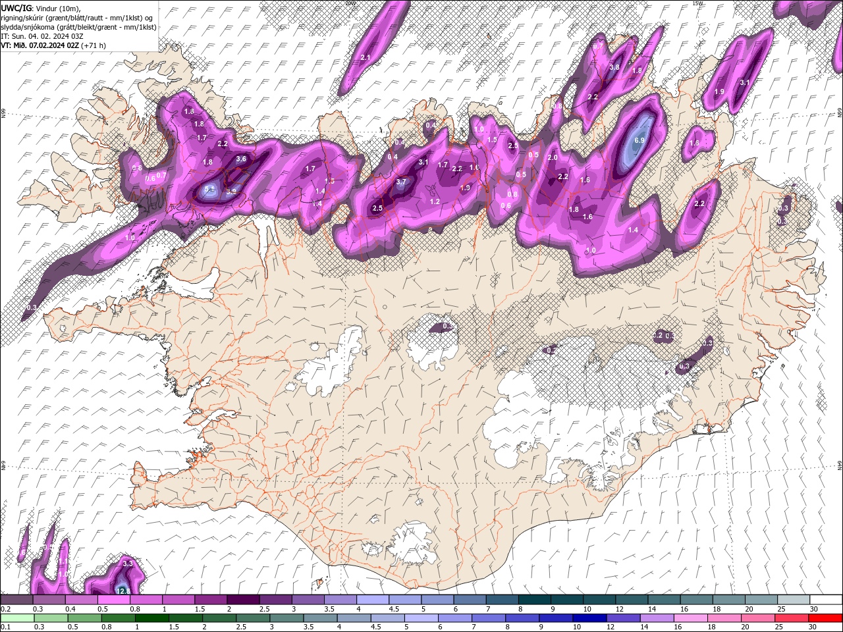Click the 0.2 label on the snow scale
Viewport: 843px width, 632px height.
[x=5, y=609]
